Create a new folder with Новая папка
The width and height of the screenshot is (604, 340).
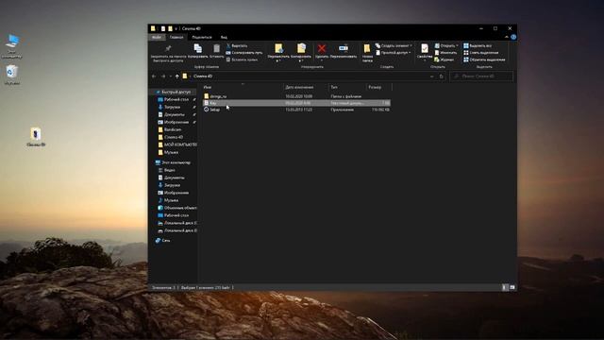coord(367,53)
